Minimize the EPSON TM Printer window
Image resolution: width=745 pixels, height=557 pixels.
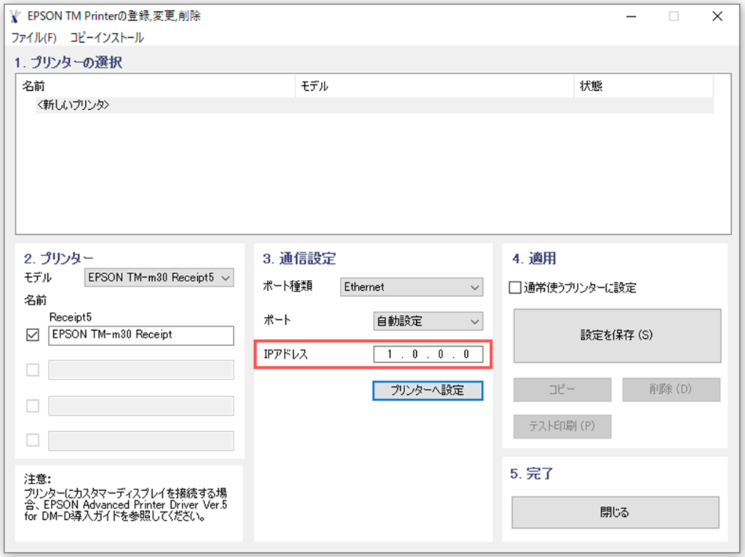click(x=631, y=16)
